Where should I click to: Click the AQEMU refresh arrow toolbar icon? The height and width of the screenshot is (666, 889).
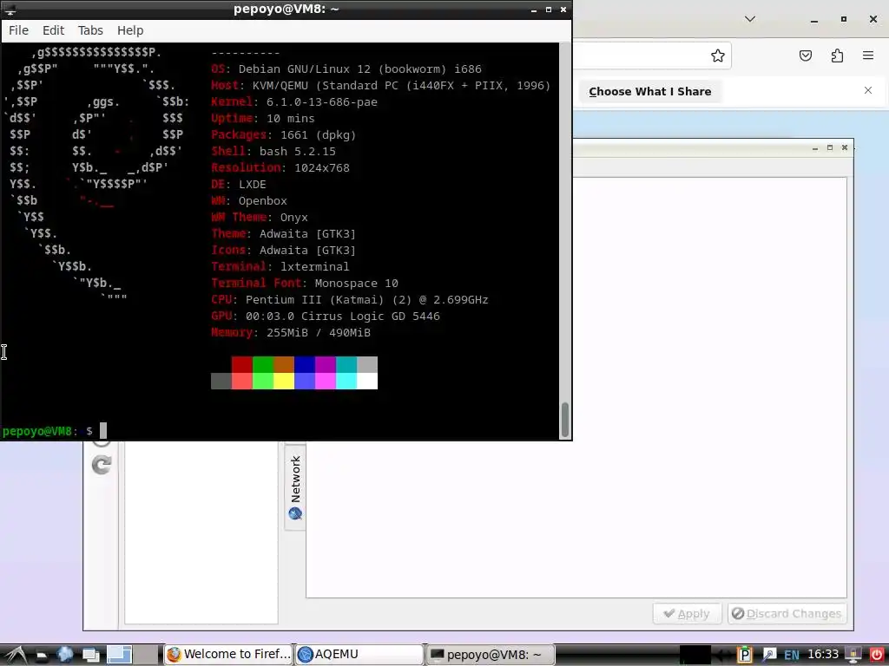pyautogui.click(x=102, y=465)
